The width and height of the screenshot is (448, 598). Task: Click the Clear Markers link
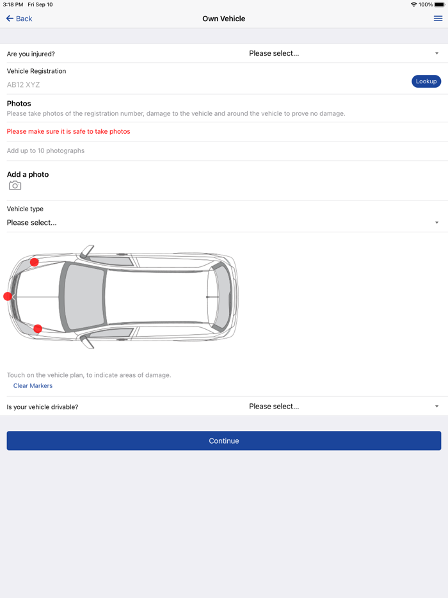point(33,386)
